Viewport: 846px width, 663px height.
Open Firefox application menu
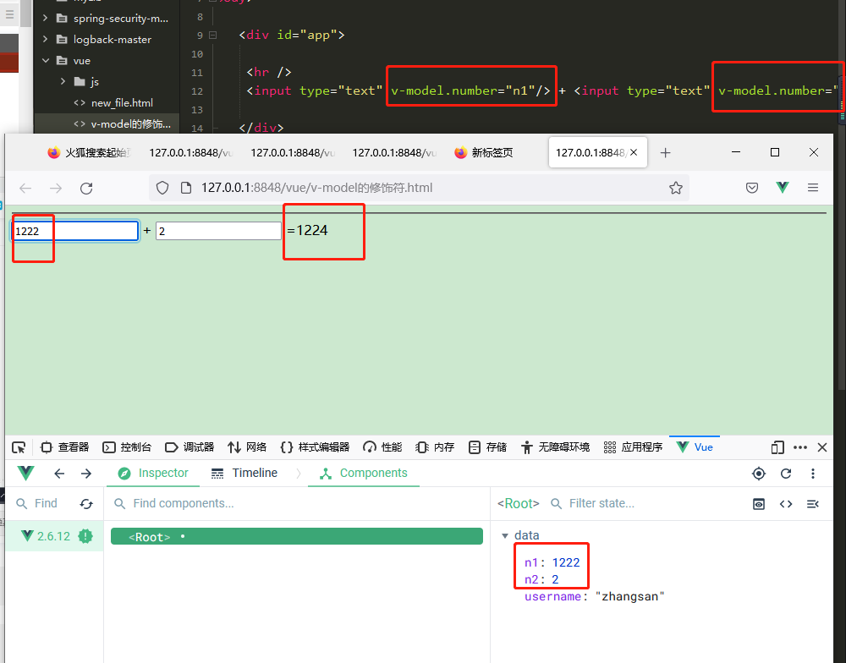pos(813,188)
